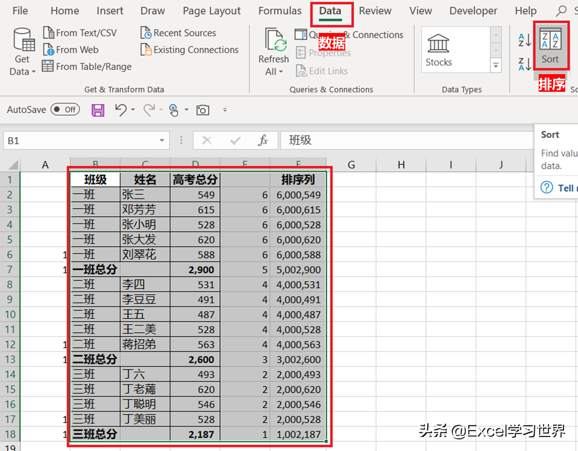
Task: Open the Sort dialog
Action: click(550, 45)
